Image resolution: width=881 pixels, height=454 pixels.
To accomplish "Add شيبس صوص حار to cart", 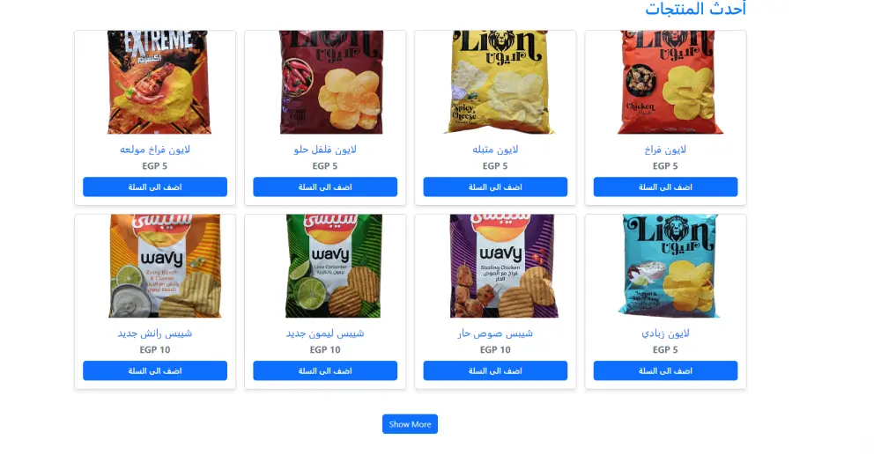I will coord(495,370).
